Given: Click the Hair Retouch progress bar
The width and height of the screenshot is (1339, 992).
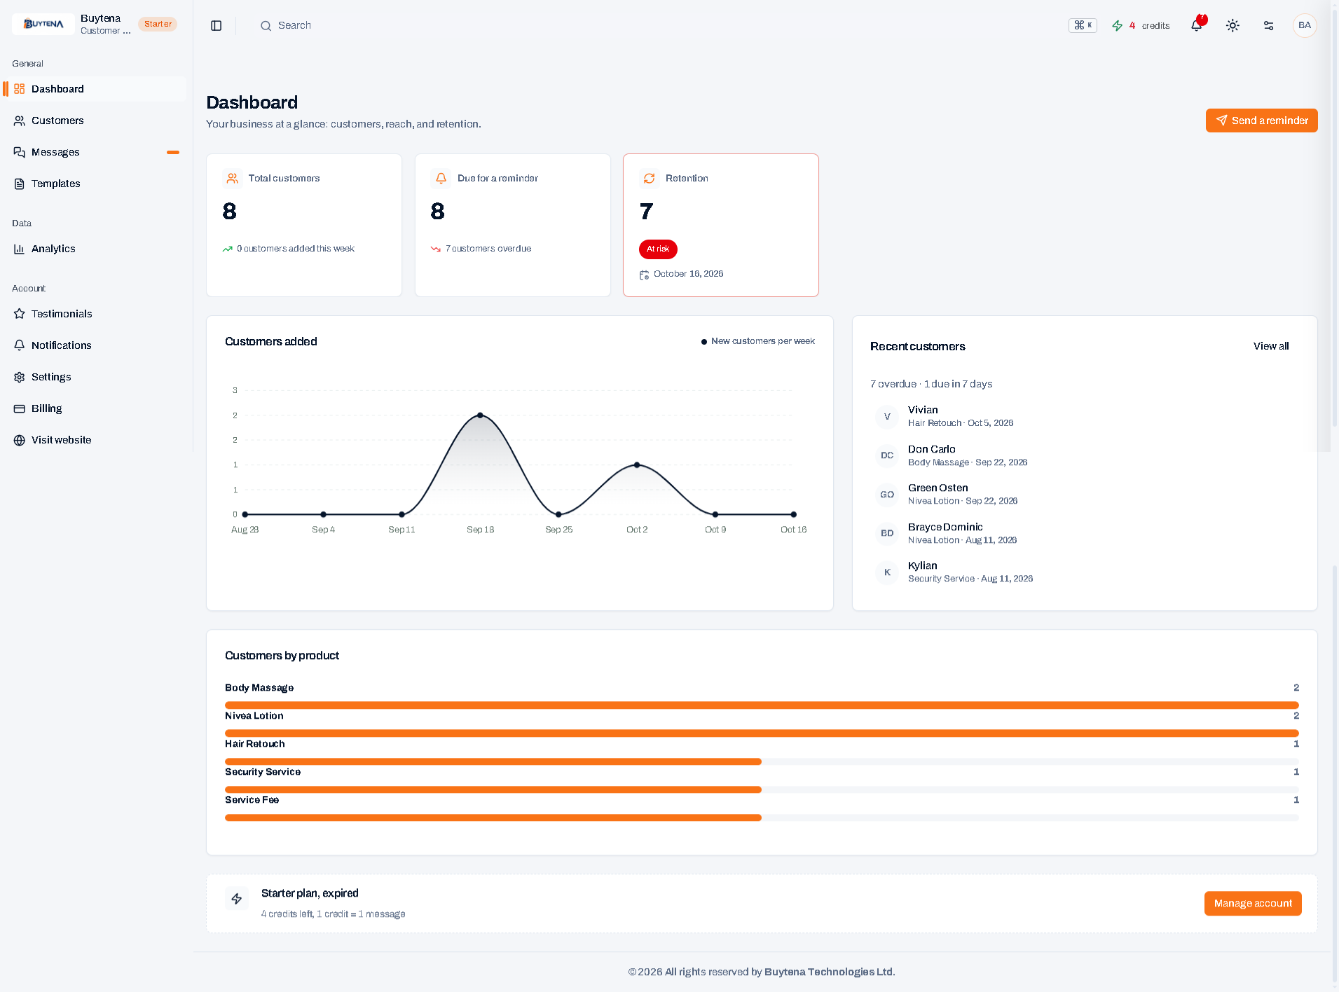Looking at the screenshot, I should click(x=762, y=762).
